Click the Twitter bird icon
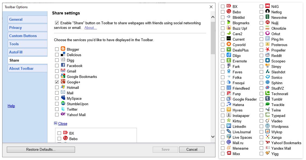This screenshot has height=160, width=306. pyautogui.click(x=63, y=109)
